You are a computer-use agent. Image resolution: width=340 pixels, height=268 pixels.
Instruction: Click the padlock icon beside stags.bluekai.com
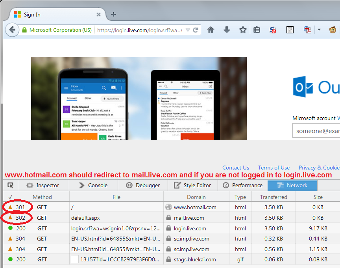[x=168, y=259]
